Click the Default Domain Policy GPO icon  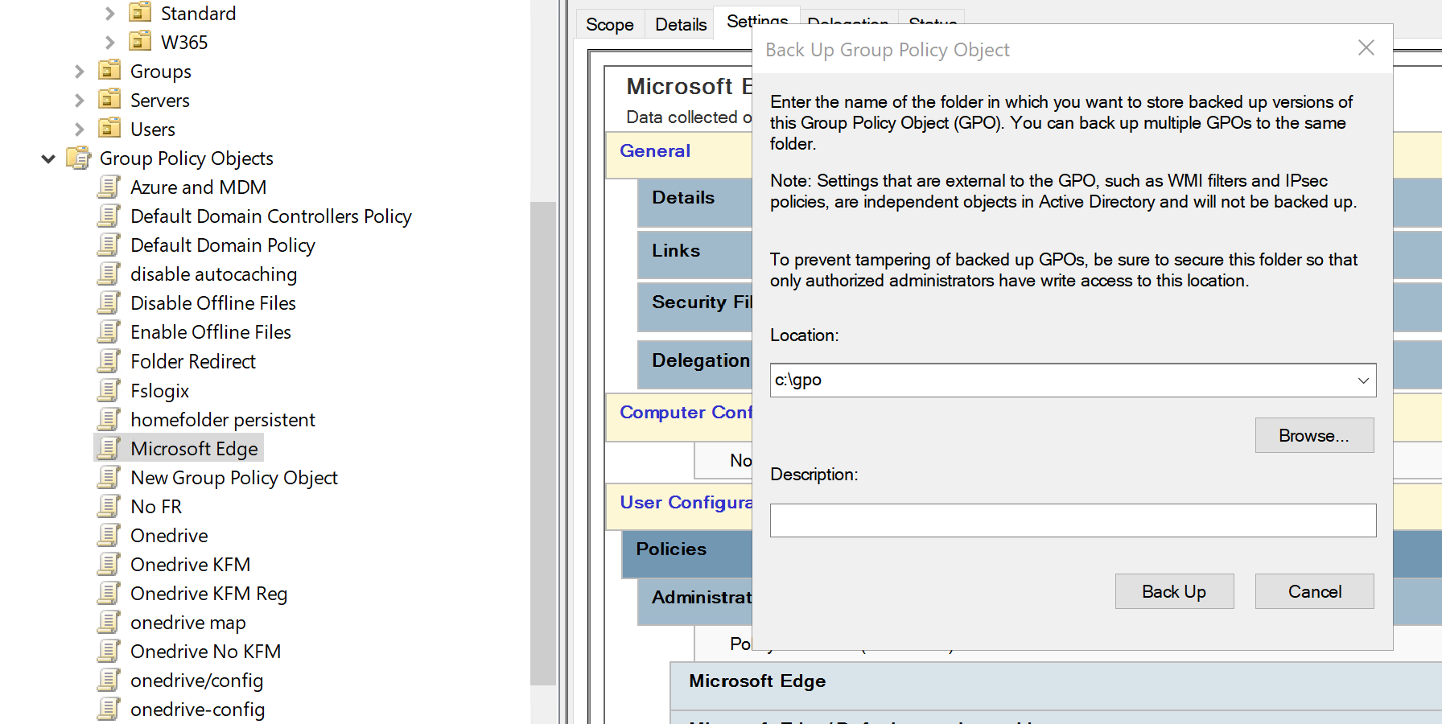(109, 245)
